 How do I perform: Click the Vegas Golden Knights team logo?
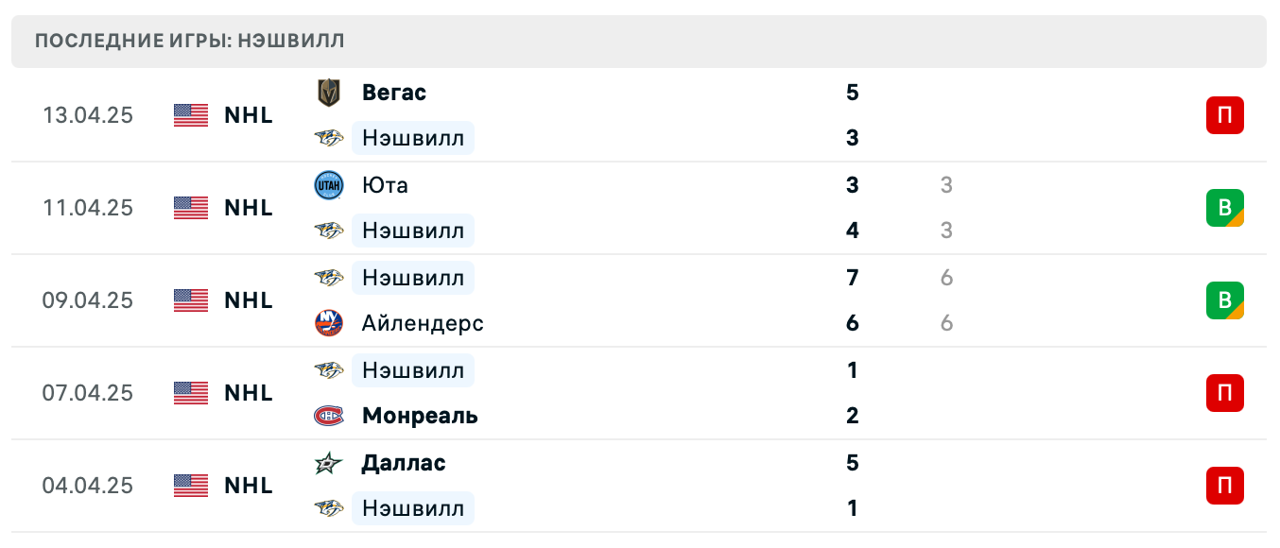(328, 93)
